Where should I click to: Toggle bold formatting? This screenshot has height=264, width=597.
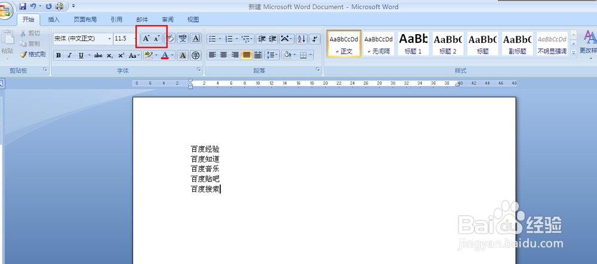(59, 56)
